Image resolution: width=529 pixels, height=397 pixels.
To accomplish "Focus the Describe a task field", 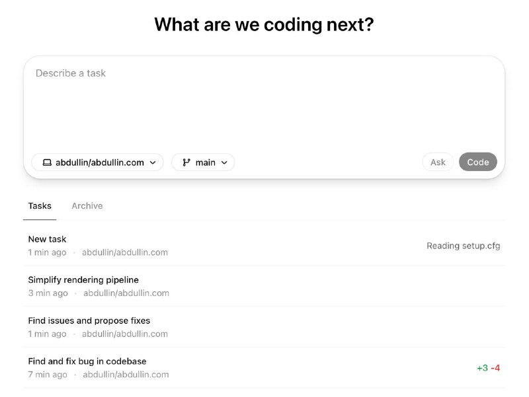I will pyautogui.click(x=264, y=104).
